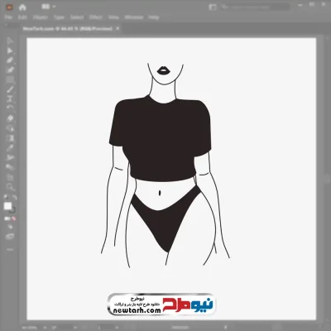Open the Object menu
This screenshot has height=331, width=331.
click(x=41, y=17)
